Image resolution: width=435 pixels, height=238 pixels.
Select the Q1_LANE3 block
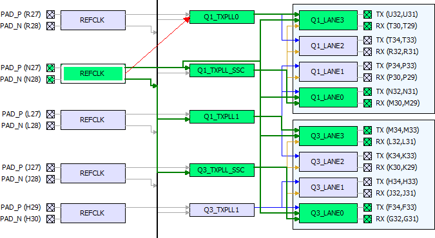328,20
